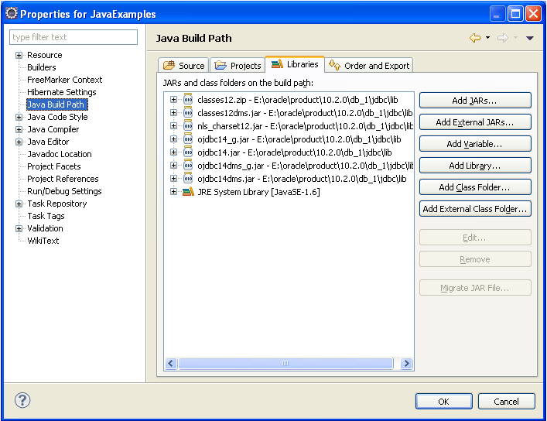Click the classes12.zip jar icon

point(188,100)
